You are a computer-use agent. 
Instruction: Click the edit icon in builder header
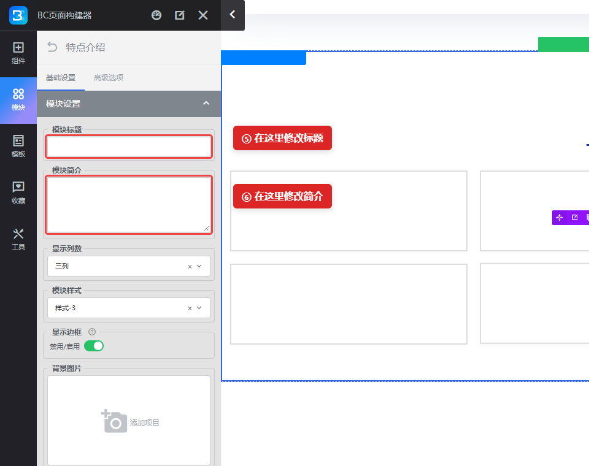[x=180, y=15]
